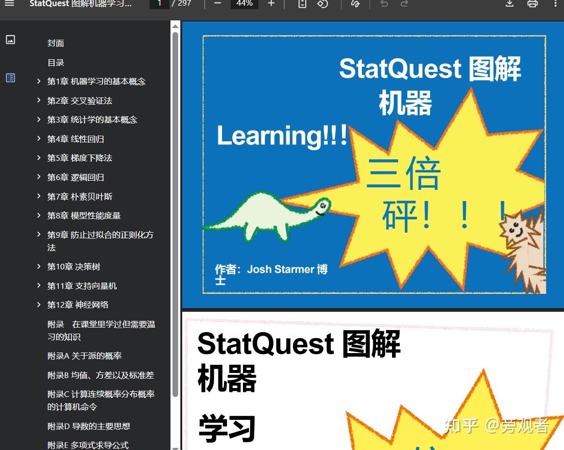The image size is (564, 450).
Task: Zoom in with the plus control
Action: click(271, 4)
